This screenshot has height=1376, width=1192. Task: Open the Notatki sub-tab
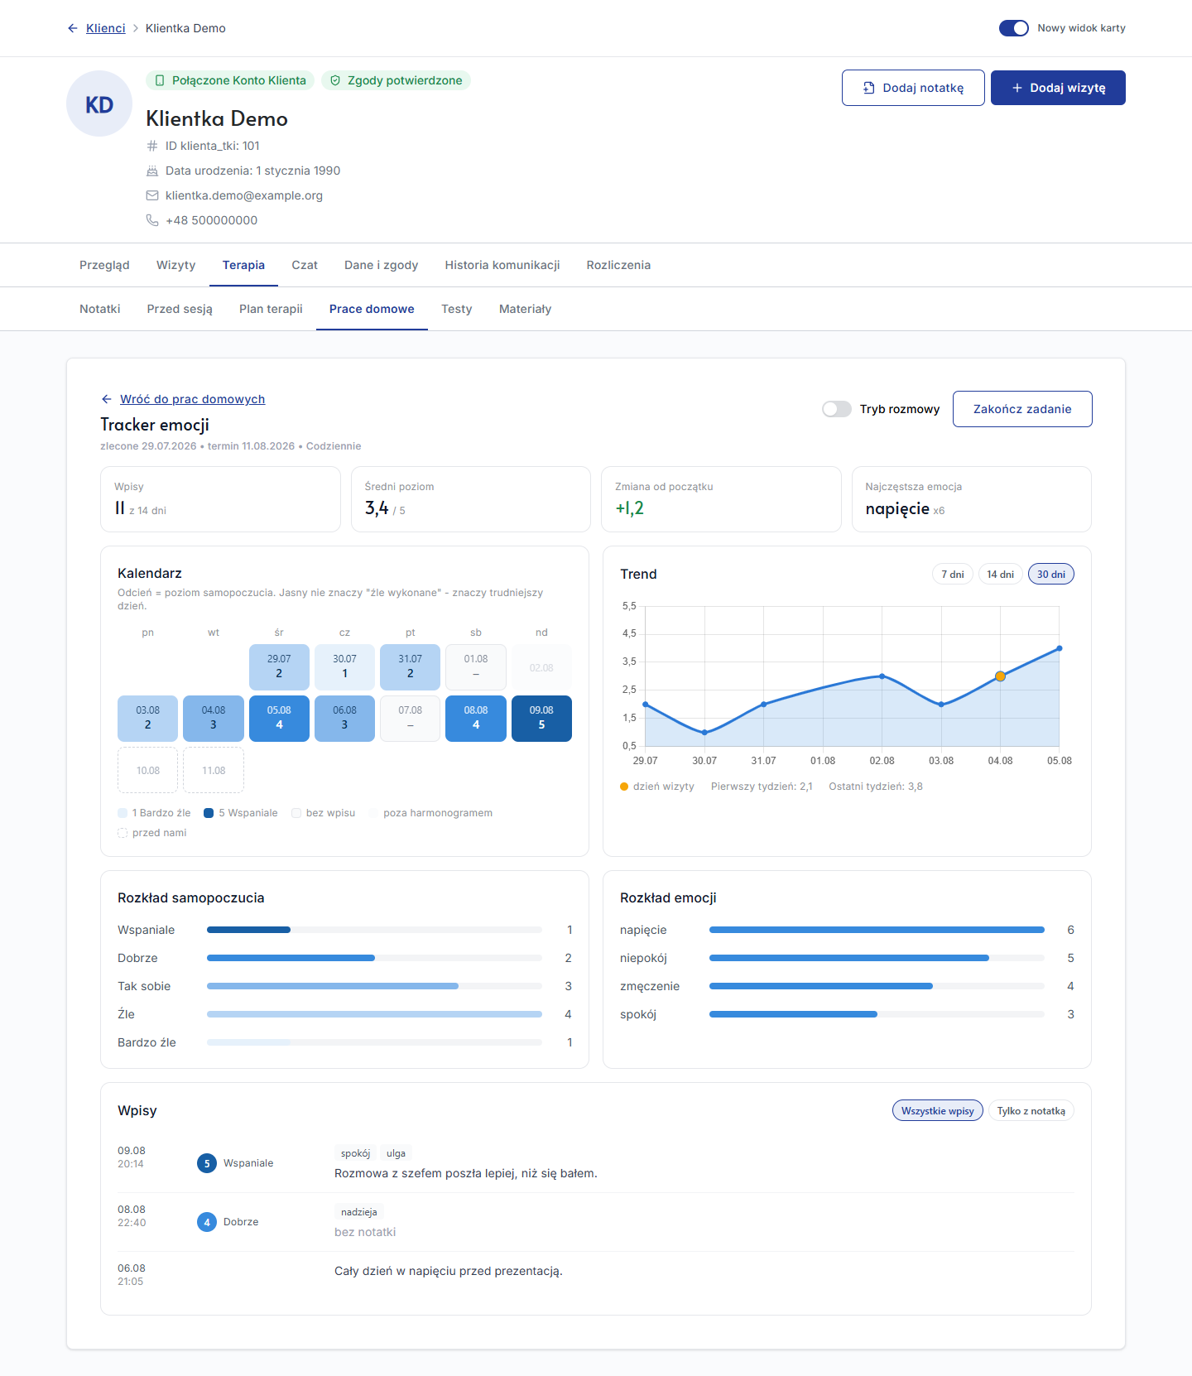[x=100, y=309]
